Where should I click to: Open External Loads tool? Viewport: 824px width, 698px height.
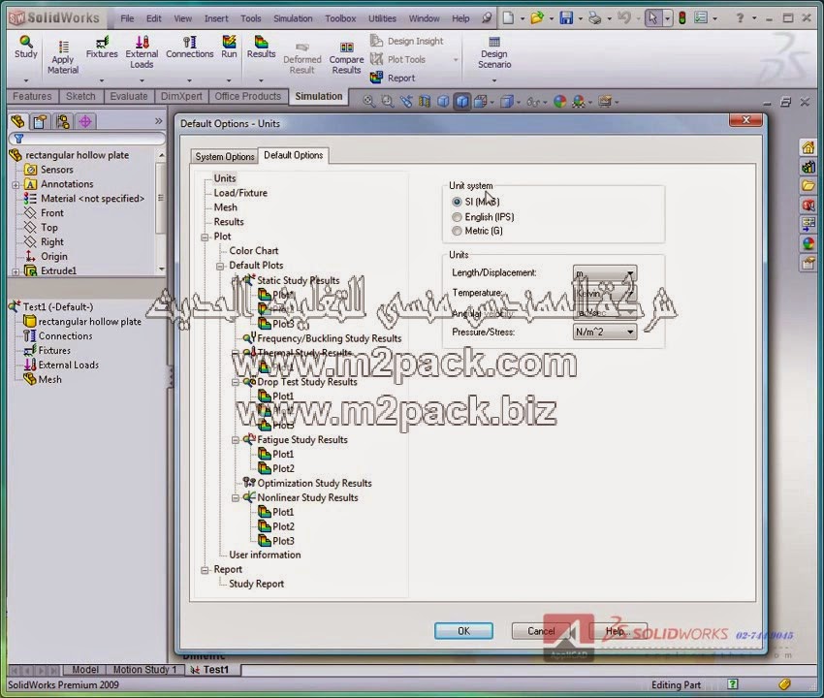coord(142,52)
